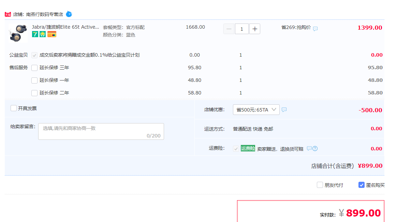The height and width of the screenshot is (222, 397).
Task: Click the 899.00 final payment amount
Action: point(363,213)
